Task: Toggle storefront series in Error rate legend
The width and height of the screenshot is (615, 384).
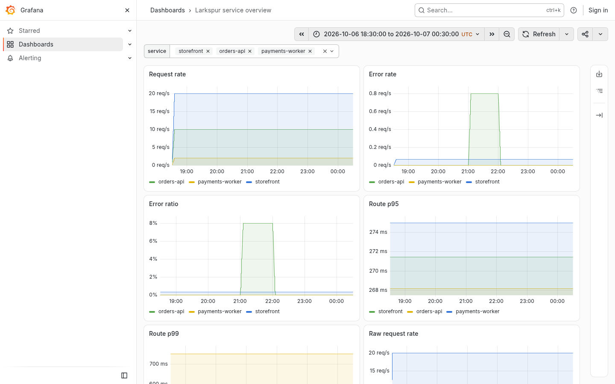Action: click(x=487, y=182)
